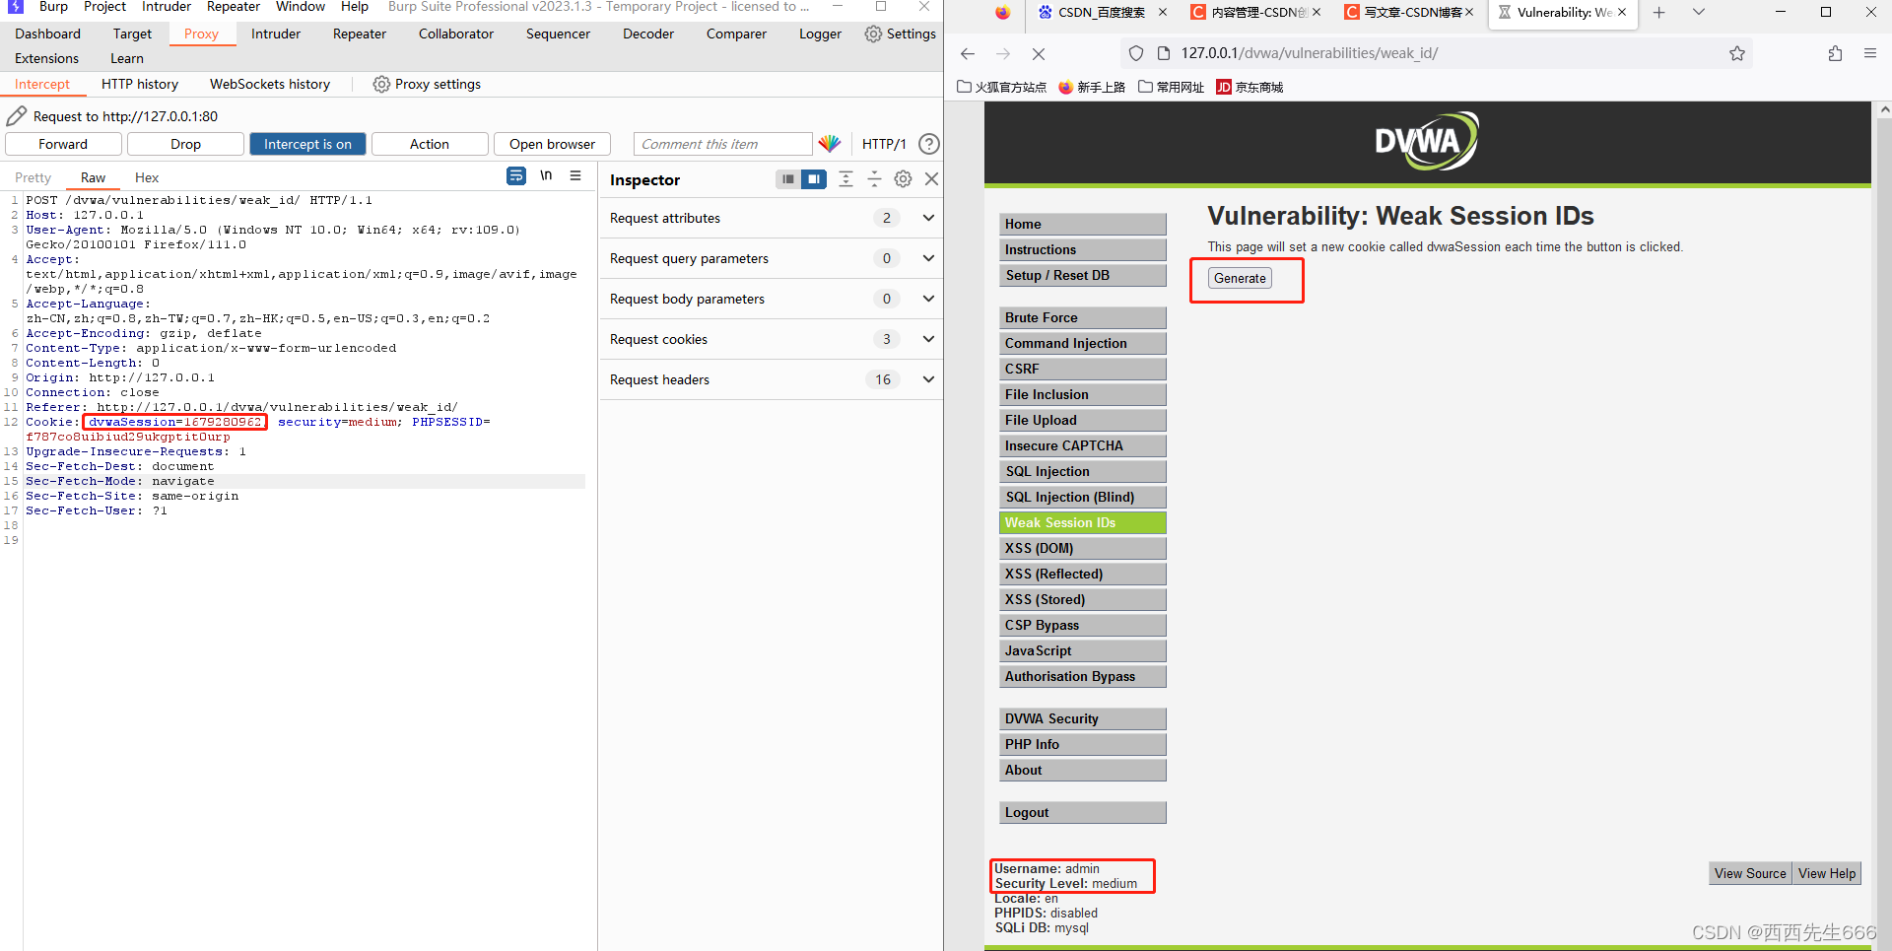Toggle Intercept is on button
The image size is (1892, 951).
point(307,144)
